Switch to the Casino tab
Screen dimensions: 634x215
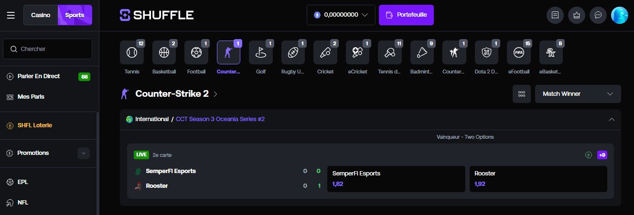click(41, 15)
